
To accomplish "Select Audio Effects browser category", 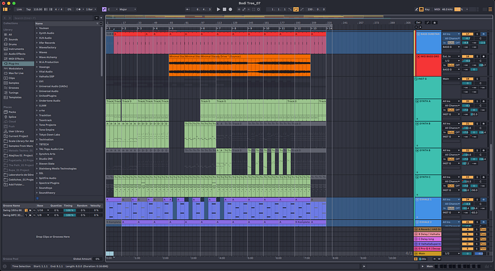I will point(14,54).
